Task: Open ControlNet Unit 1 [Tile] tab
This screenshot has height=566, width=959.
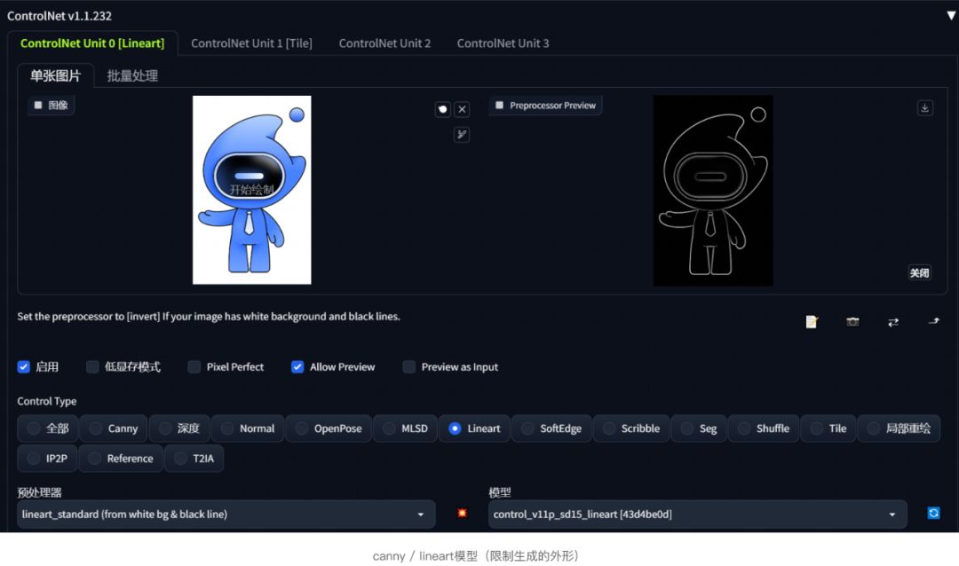Action: point(251,43)
